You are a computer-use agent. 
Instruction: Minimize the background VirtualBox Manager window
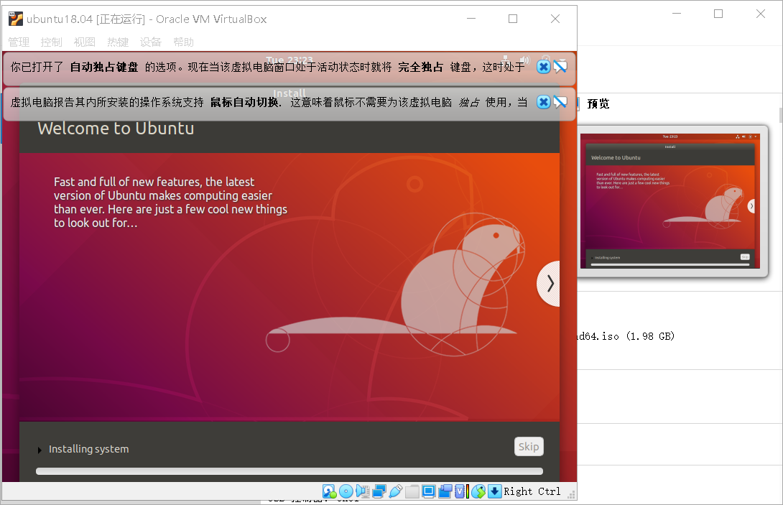tap(677, 14)
